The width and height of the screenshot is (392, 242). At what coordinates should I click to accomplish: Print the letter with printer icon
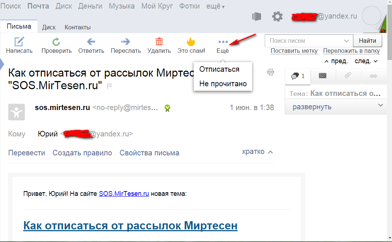tap(271, 72)
